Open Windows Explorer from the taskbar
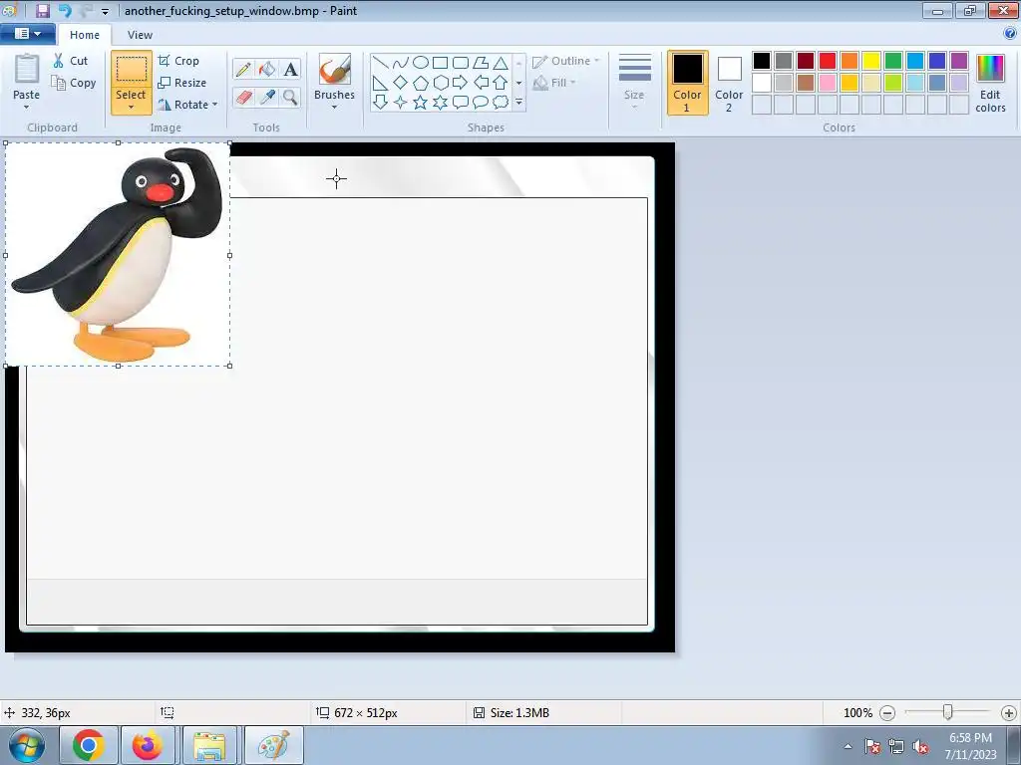This screenshot has height=765, width=1021. [209, 745]
